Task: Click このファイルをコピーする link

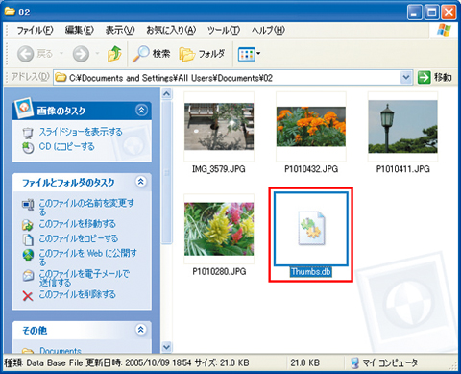Action: click(x=79, y=238)
